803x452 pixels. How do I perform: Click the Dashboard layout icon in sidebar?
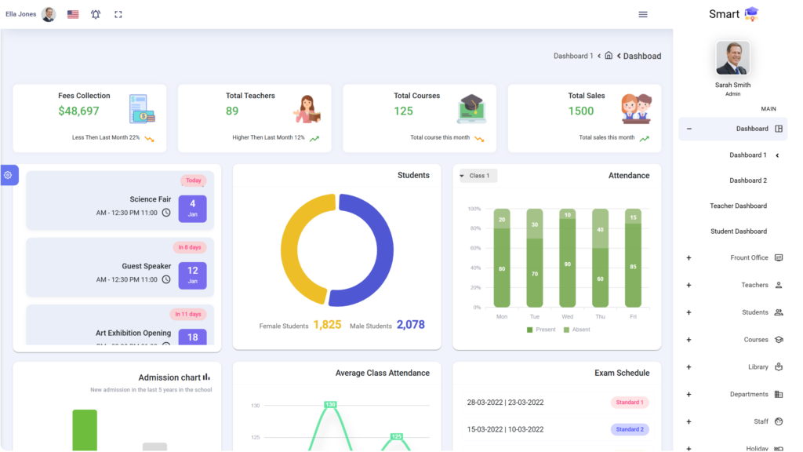tap(779, 129)
